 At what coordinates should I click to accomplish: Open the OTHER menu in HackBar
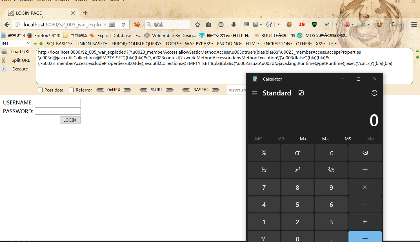tap(304, 44)
